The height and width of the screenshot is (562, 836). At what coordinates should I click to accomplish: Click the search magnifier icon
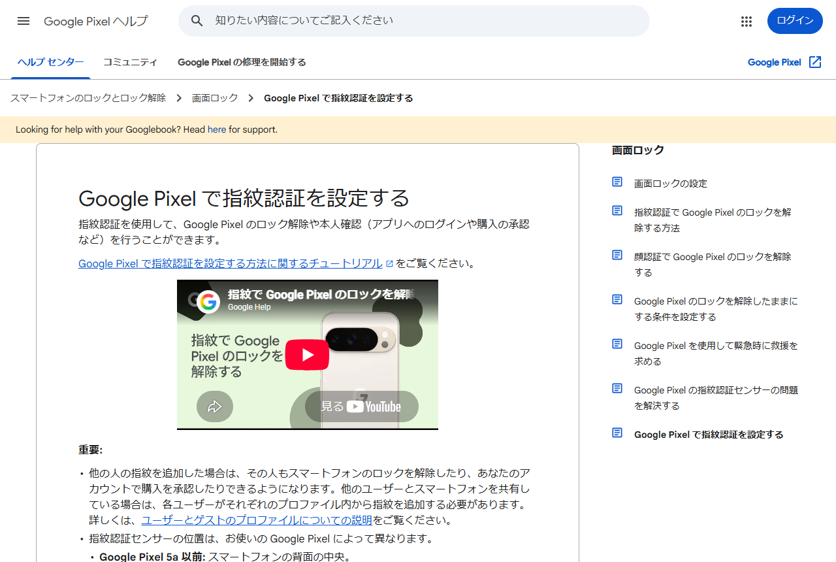point(197,21)
